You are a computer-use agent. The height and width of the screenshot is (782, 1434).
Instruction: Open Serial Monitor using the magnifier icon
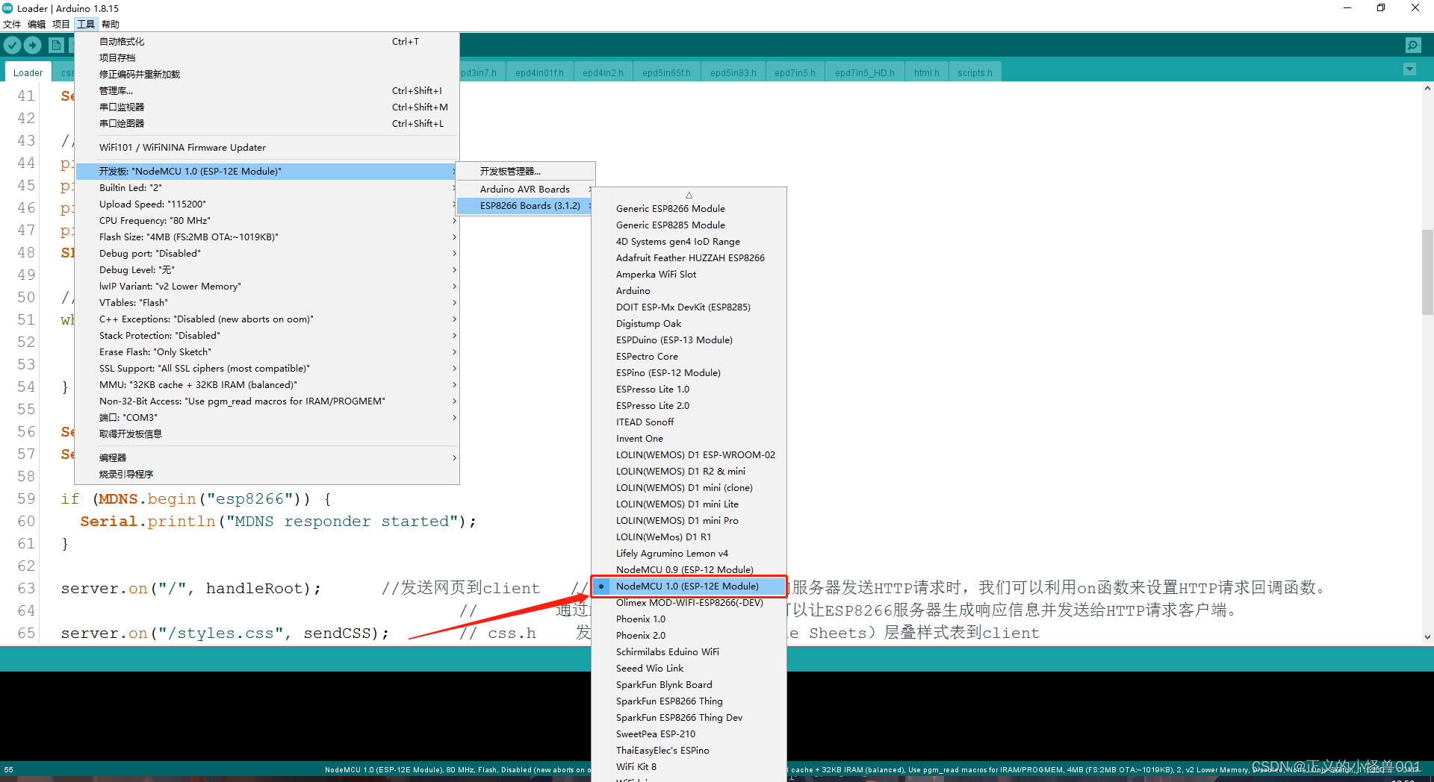click(1413, 45)
